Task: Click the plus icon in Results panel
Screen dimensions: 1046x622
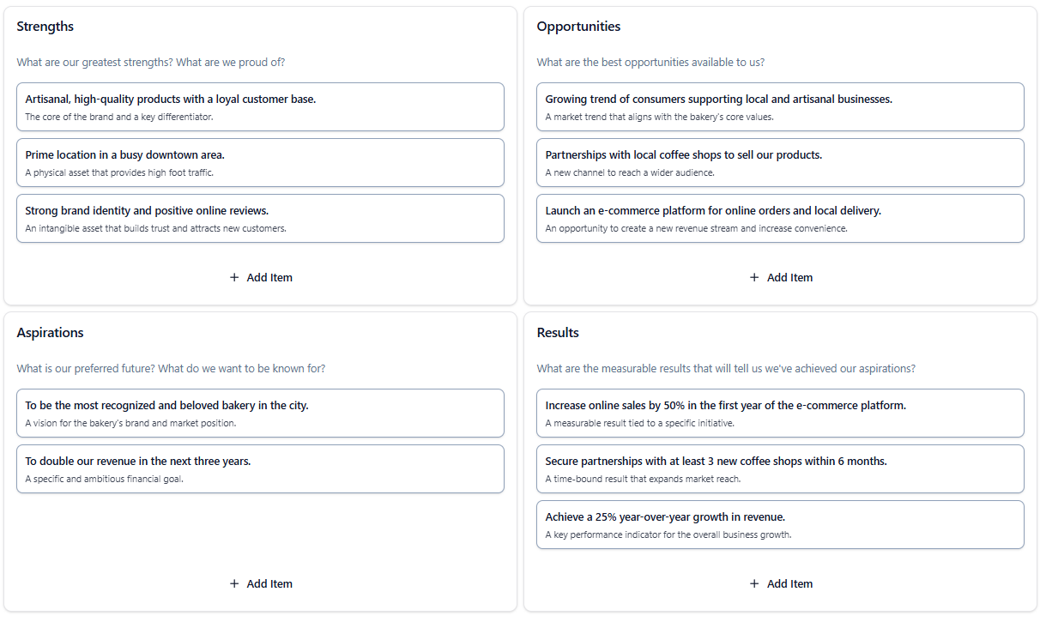Action: click(x=753, y=583)
